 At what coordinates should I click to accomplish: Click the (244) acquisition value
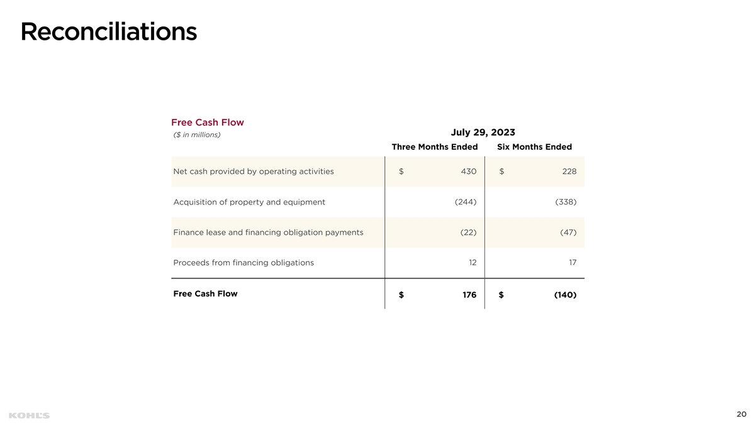tap(465, 202)
